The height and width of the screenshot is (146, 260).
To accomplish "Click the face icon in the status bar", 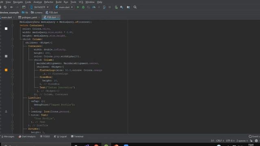I will [x=256, y=141].
